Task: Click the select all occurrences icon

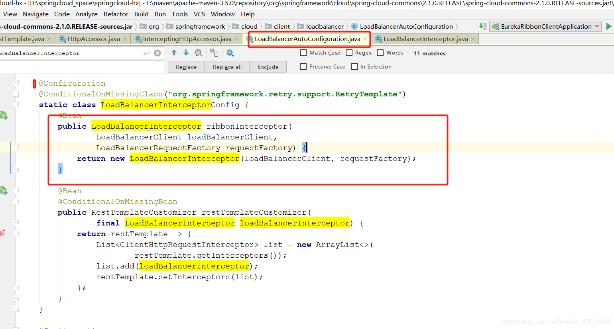Action: 214,53
